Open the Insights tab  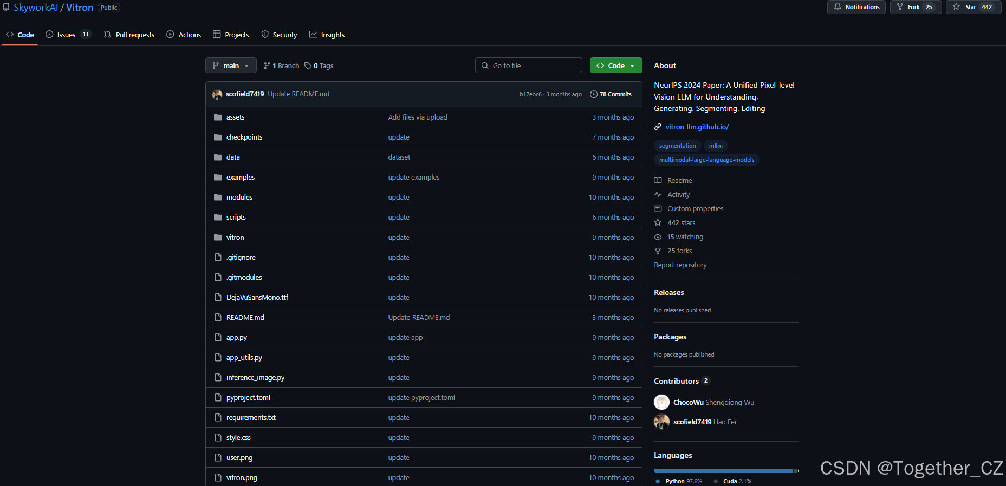coord(327,35)
